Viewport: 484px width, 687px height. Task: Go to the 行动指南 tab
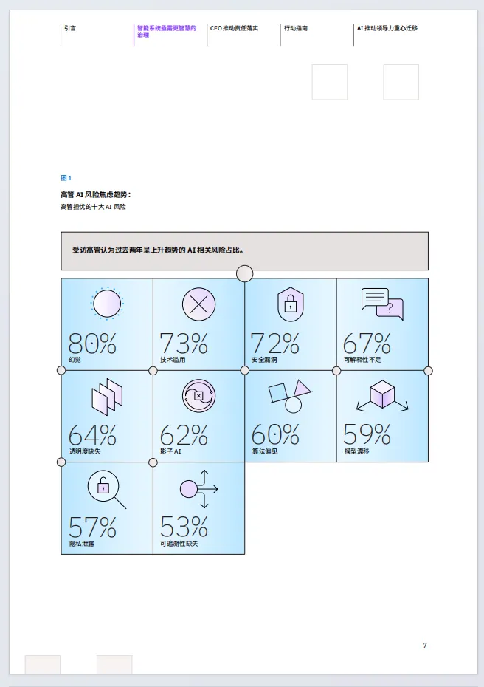[295, 28]
